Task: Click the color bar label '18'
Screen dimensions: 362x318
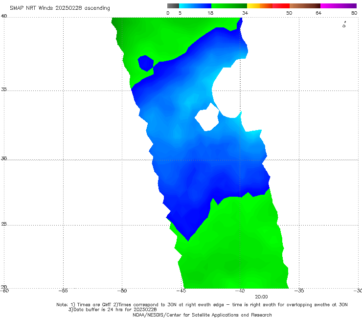Action: click(210, 13)
